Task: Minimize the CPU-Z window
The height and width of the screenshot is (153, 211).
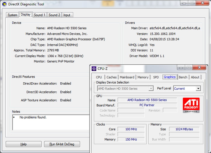Action: (181, 68)
